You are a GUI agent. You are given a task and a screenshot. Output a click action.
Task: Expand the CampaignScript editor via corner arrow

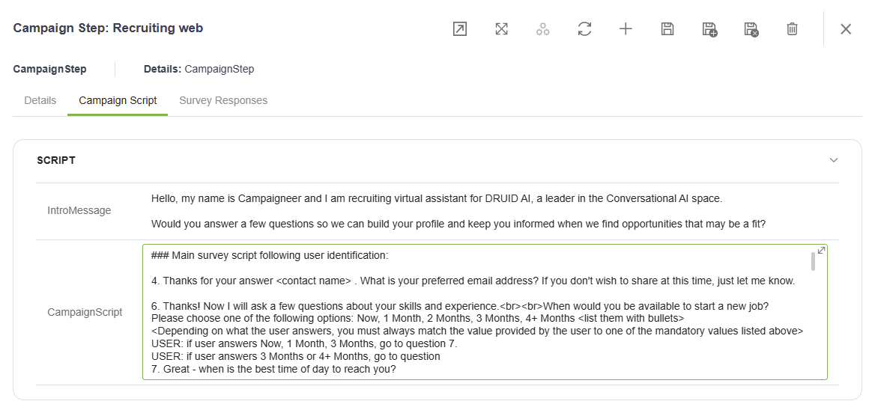(x=821, y=250)
